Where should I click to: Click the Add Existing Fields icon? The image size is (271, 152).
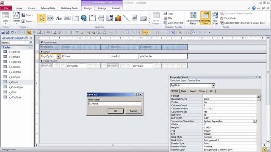coord(193,18)
